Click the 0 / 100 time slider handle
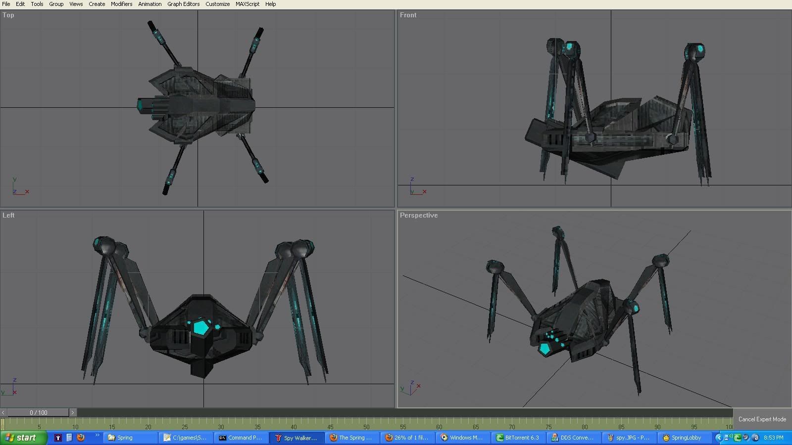 pyautogui.click(x=38, y=412)
